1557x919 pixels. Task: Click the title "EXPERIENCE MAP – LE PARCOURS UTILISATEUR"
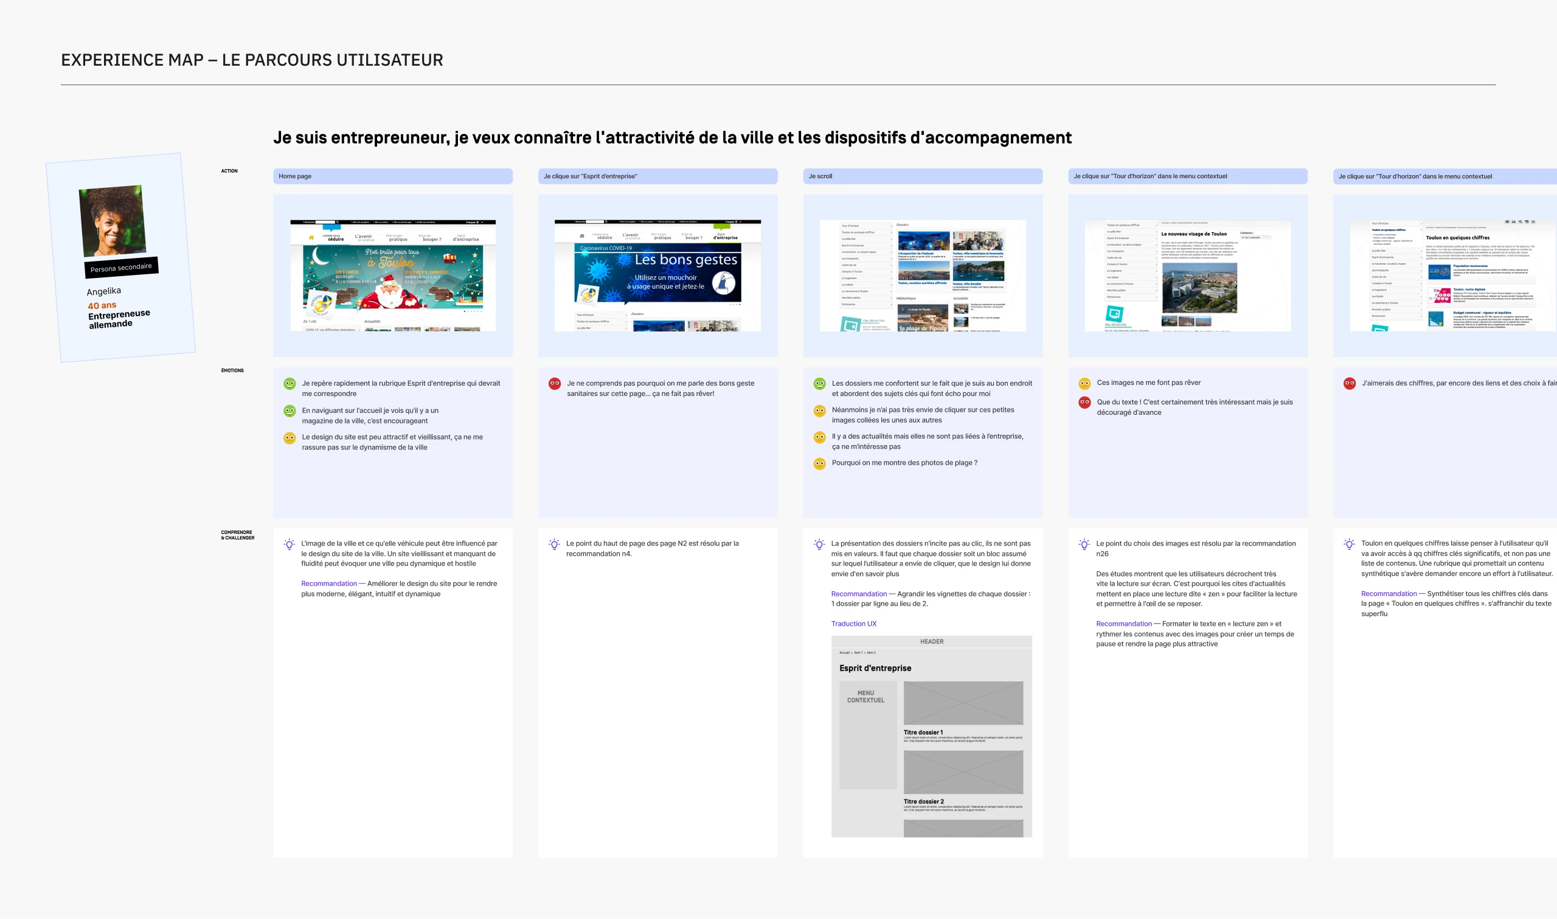coord(252,60)
